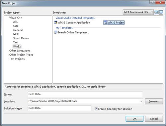This screenshot has width=166, height=126.
Task: Expand the Location path dropdown arrow
Action: (141, 101)
